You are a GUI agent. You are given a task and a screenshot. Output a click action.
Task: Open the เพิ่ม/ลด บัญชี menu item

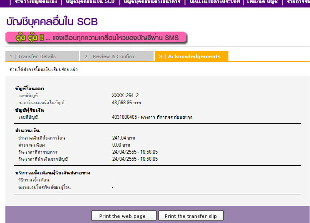pyautogui.click(x=262, y=2)
